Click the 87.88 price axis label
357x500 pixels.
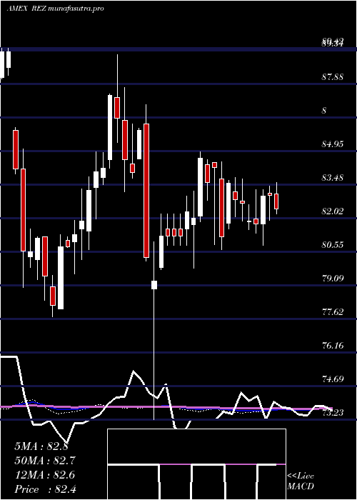tap(333, 76)
